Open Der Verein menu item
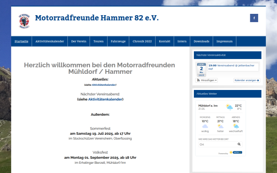 tap(78, 42)
